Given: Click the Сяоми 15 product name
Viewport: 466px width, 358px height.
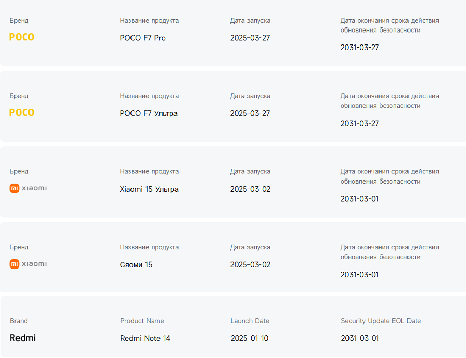Looking at the screenshot, I should point(136,265).
